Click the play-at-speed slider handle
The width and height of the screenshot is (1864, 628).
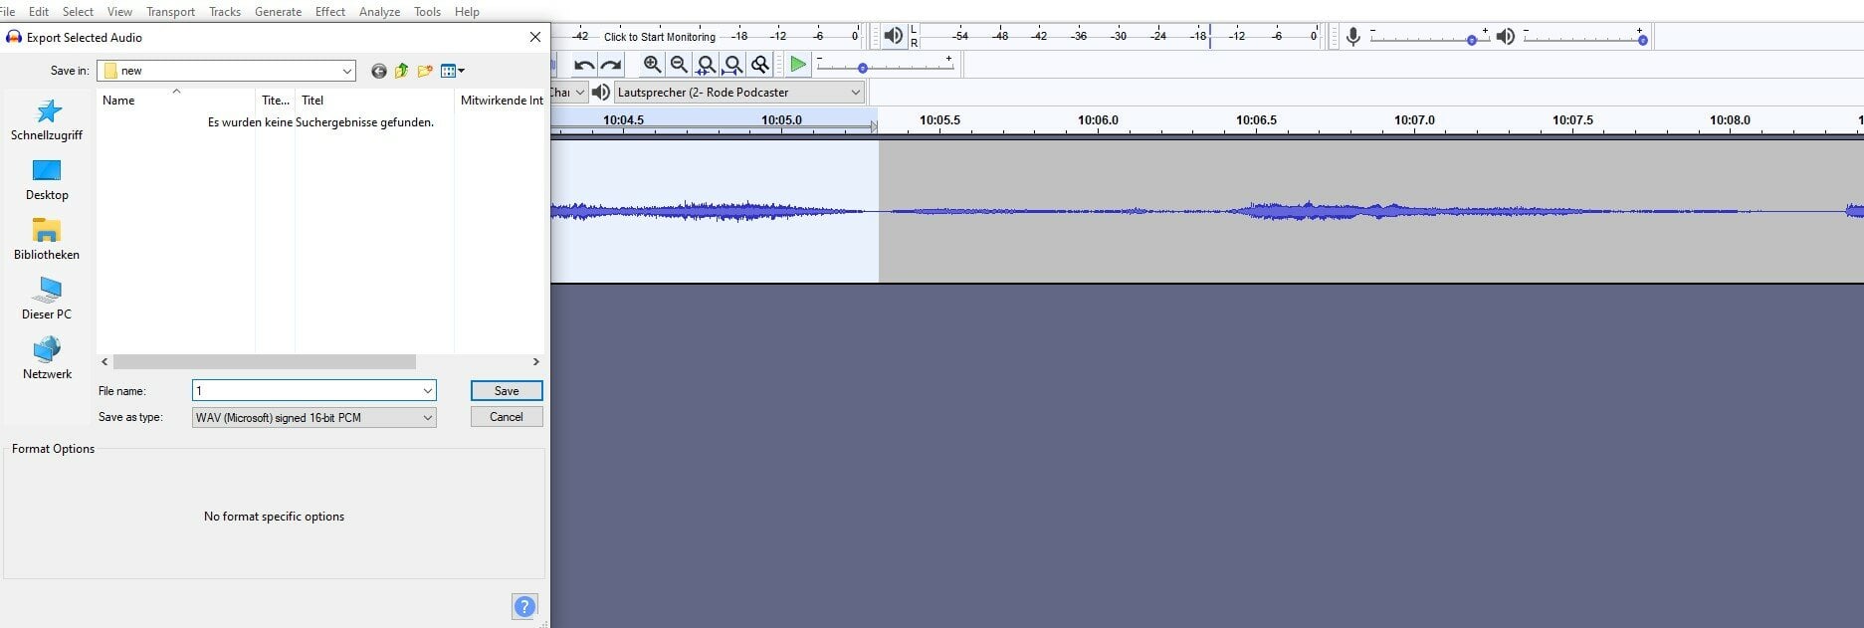[x=863, y=69]
